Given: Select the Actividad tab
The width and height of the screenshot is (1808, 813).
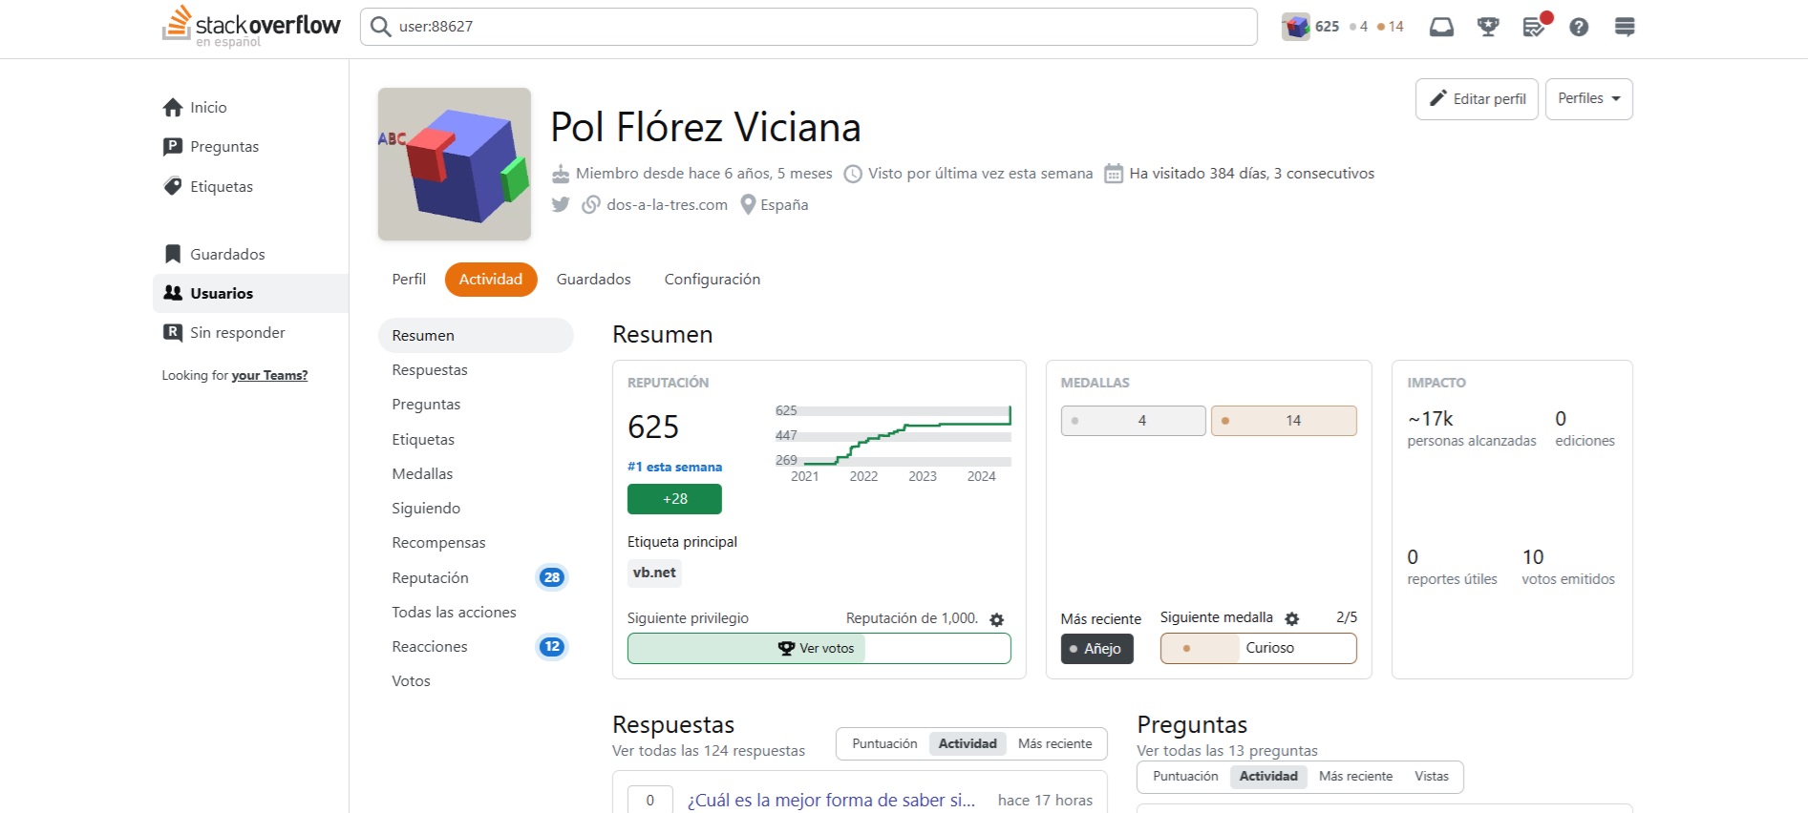Looking at the screenshot, I should [491, 279].
